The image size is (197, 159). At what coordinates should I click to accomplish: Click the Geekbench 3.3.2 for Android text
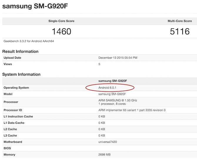[x=29, y=41]
